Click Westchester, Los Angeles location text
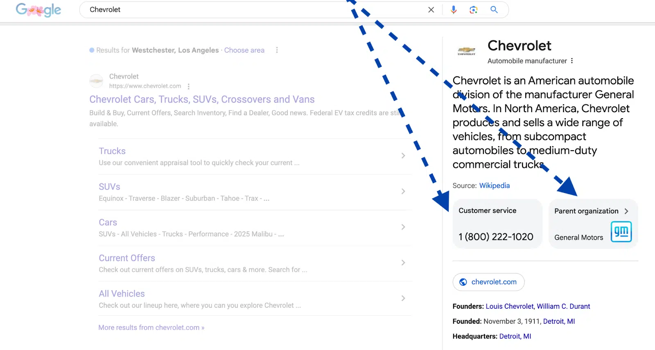Image resolution: width=655 pixels, height=350 pixels. tap(175, 50)
